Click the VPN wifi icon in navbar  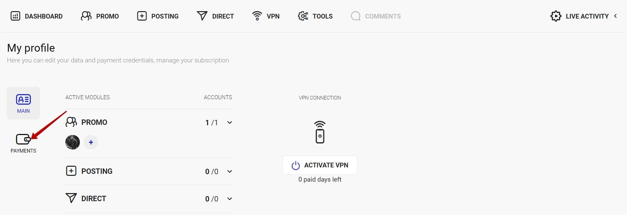coord(257,16)
